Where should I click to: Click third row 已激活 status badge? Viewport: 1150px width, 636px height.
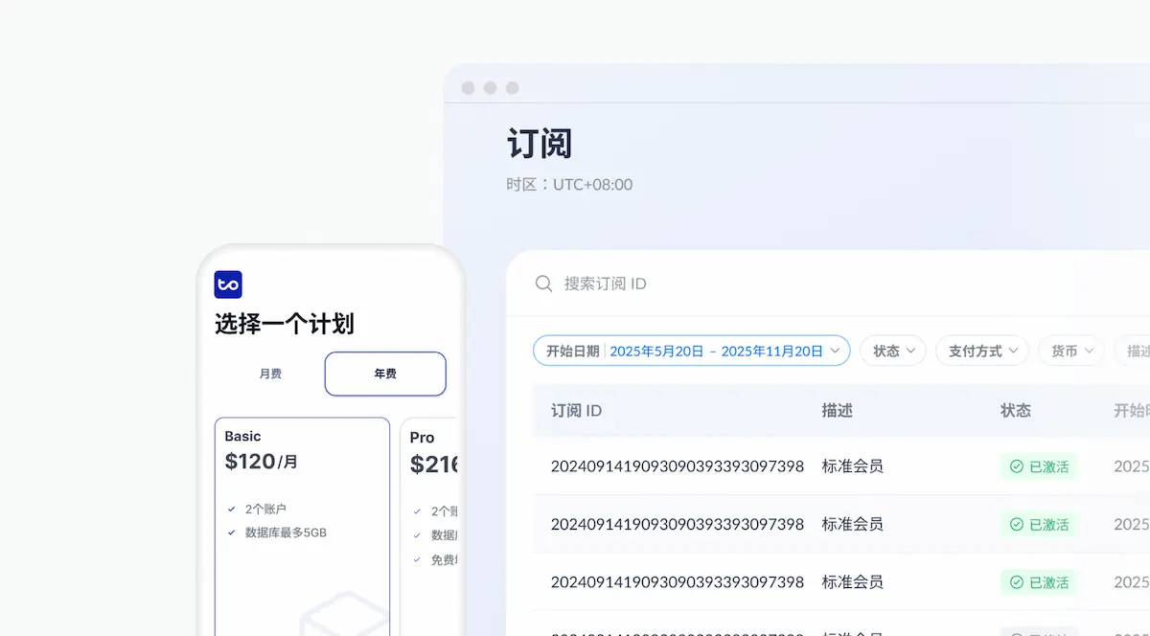[1039, 581]
